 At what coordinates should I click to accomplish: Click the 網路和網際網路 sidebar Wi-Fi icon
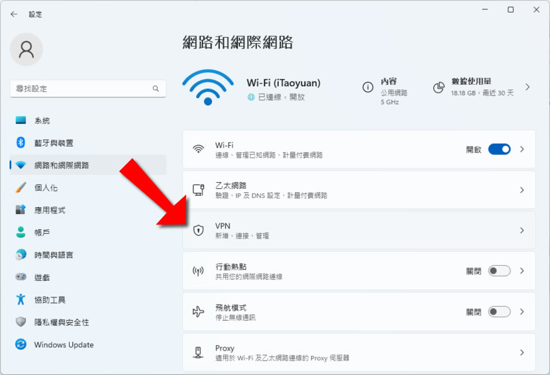point(21,165)
